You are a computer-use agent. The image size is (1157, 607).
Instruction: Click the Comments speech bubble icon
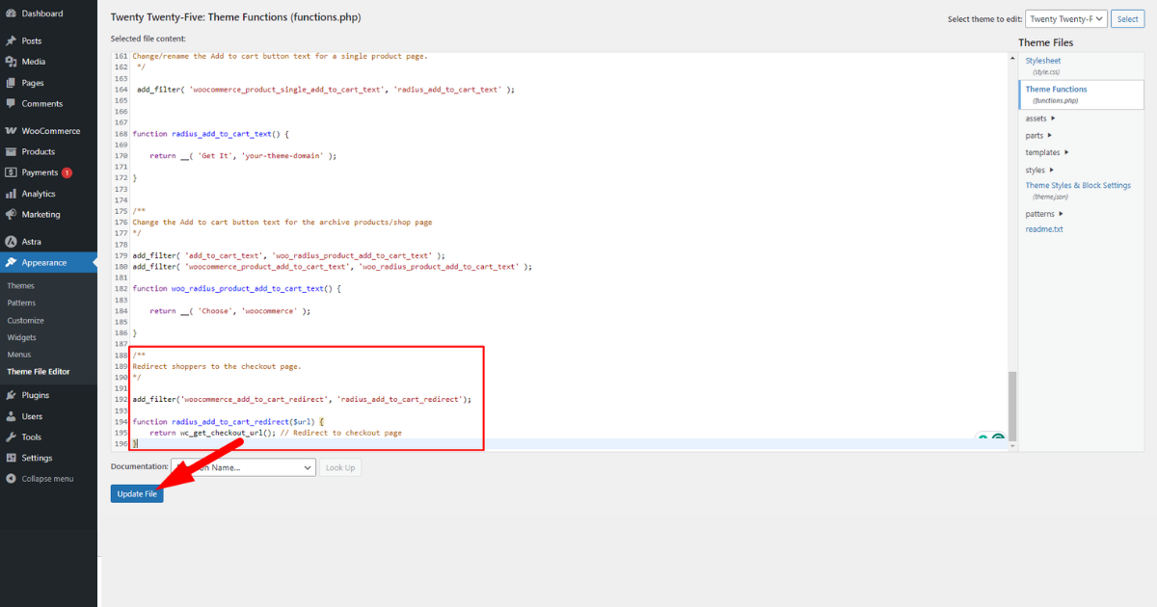(11, 104)
